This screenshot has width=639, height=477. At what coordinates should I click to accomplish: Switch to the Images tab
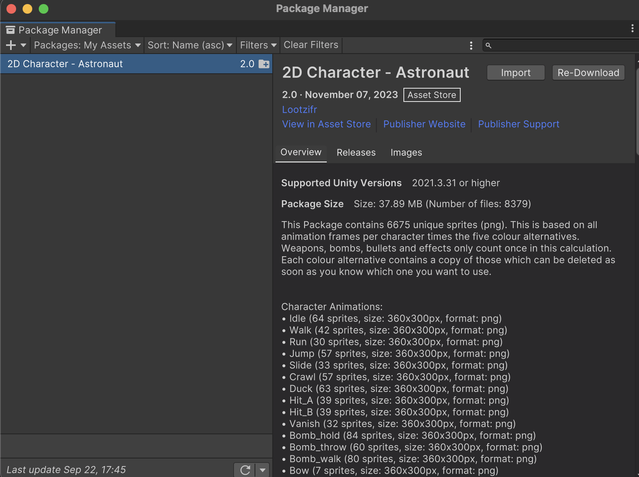click(x=406, y=153)
